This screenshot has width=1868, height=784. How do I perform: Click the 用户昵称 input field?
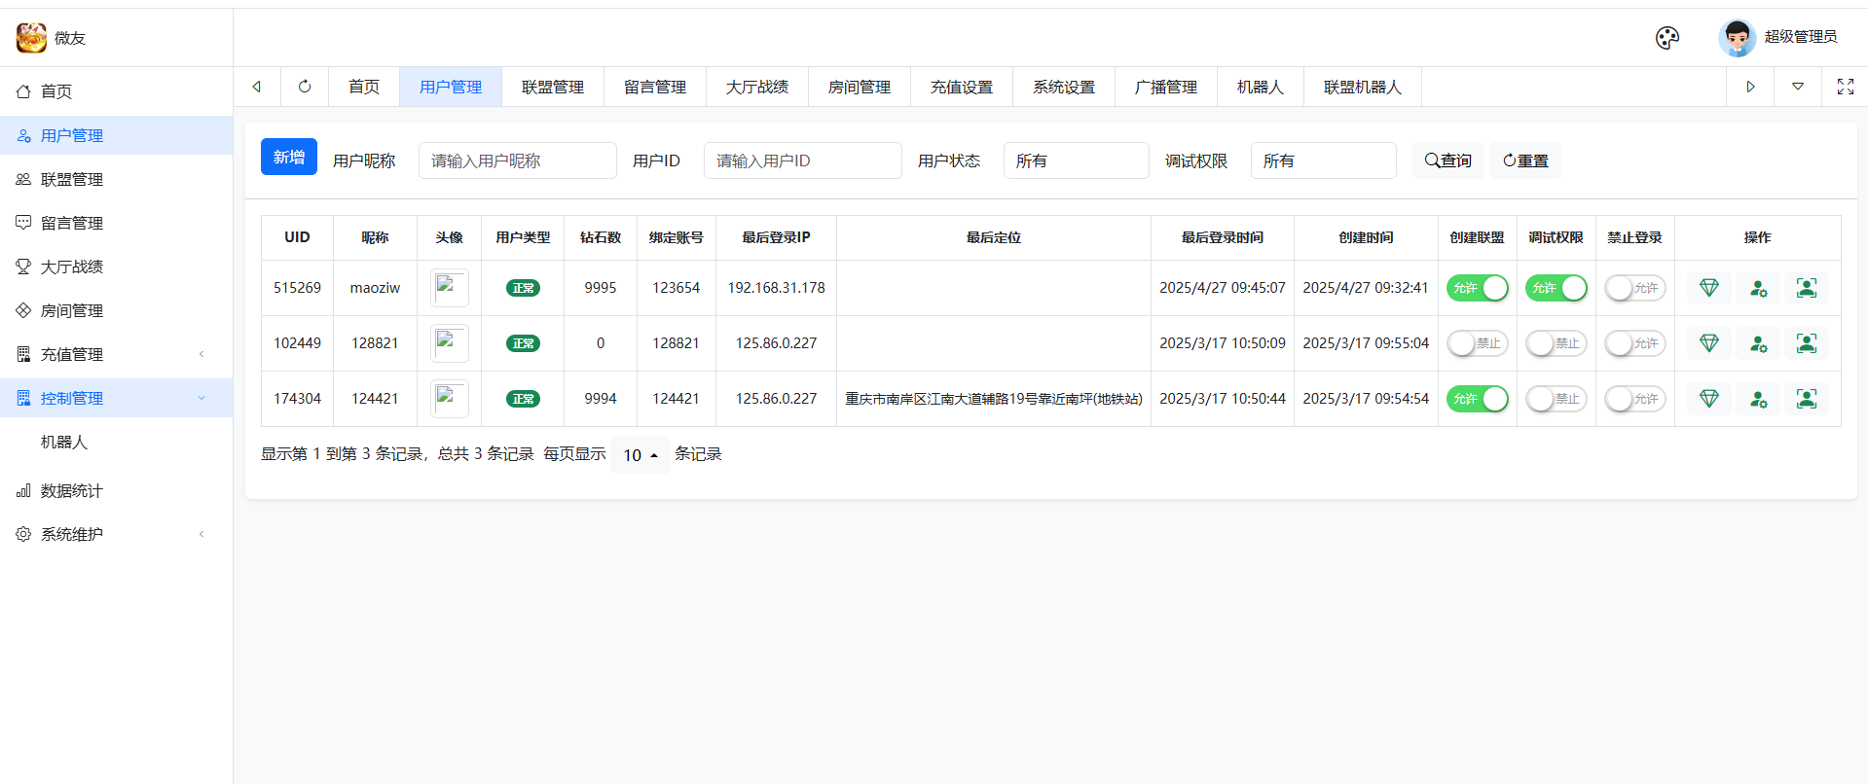tap(517, 160)
